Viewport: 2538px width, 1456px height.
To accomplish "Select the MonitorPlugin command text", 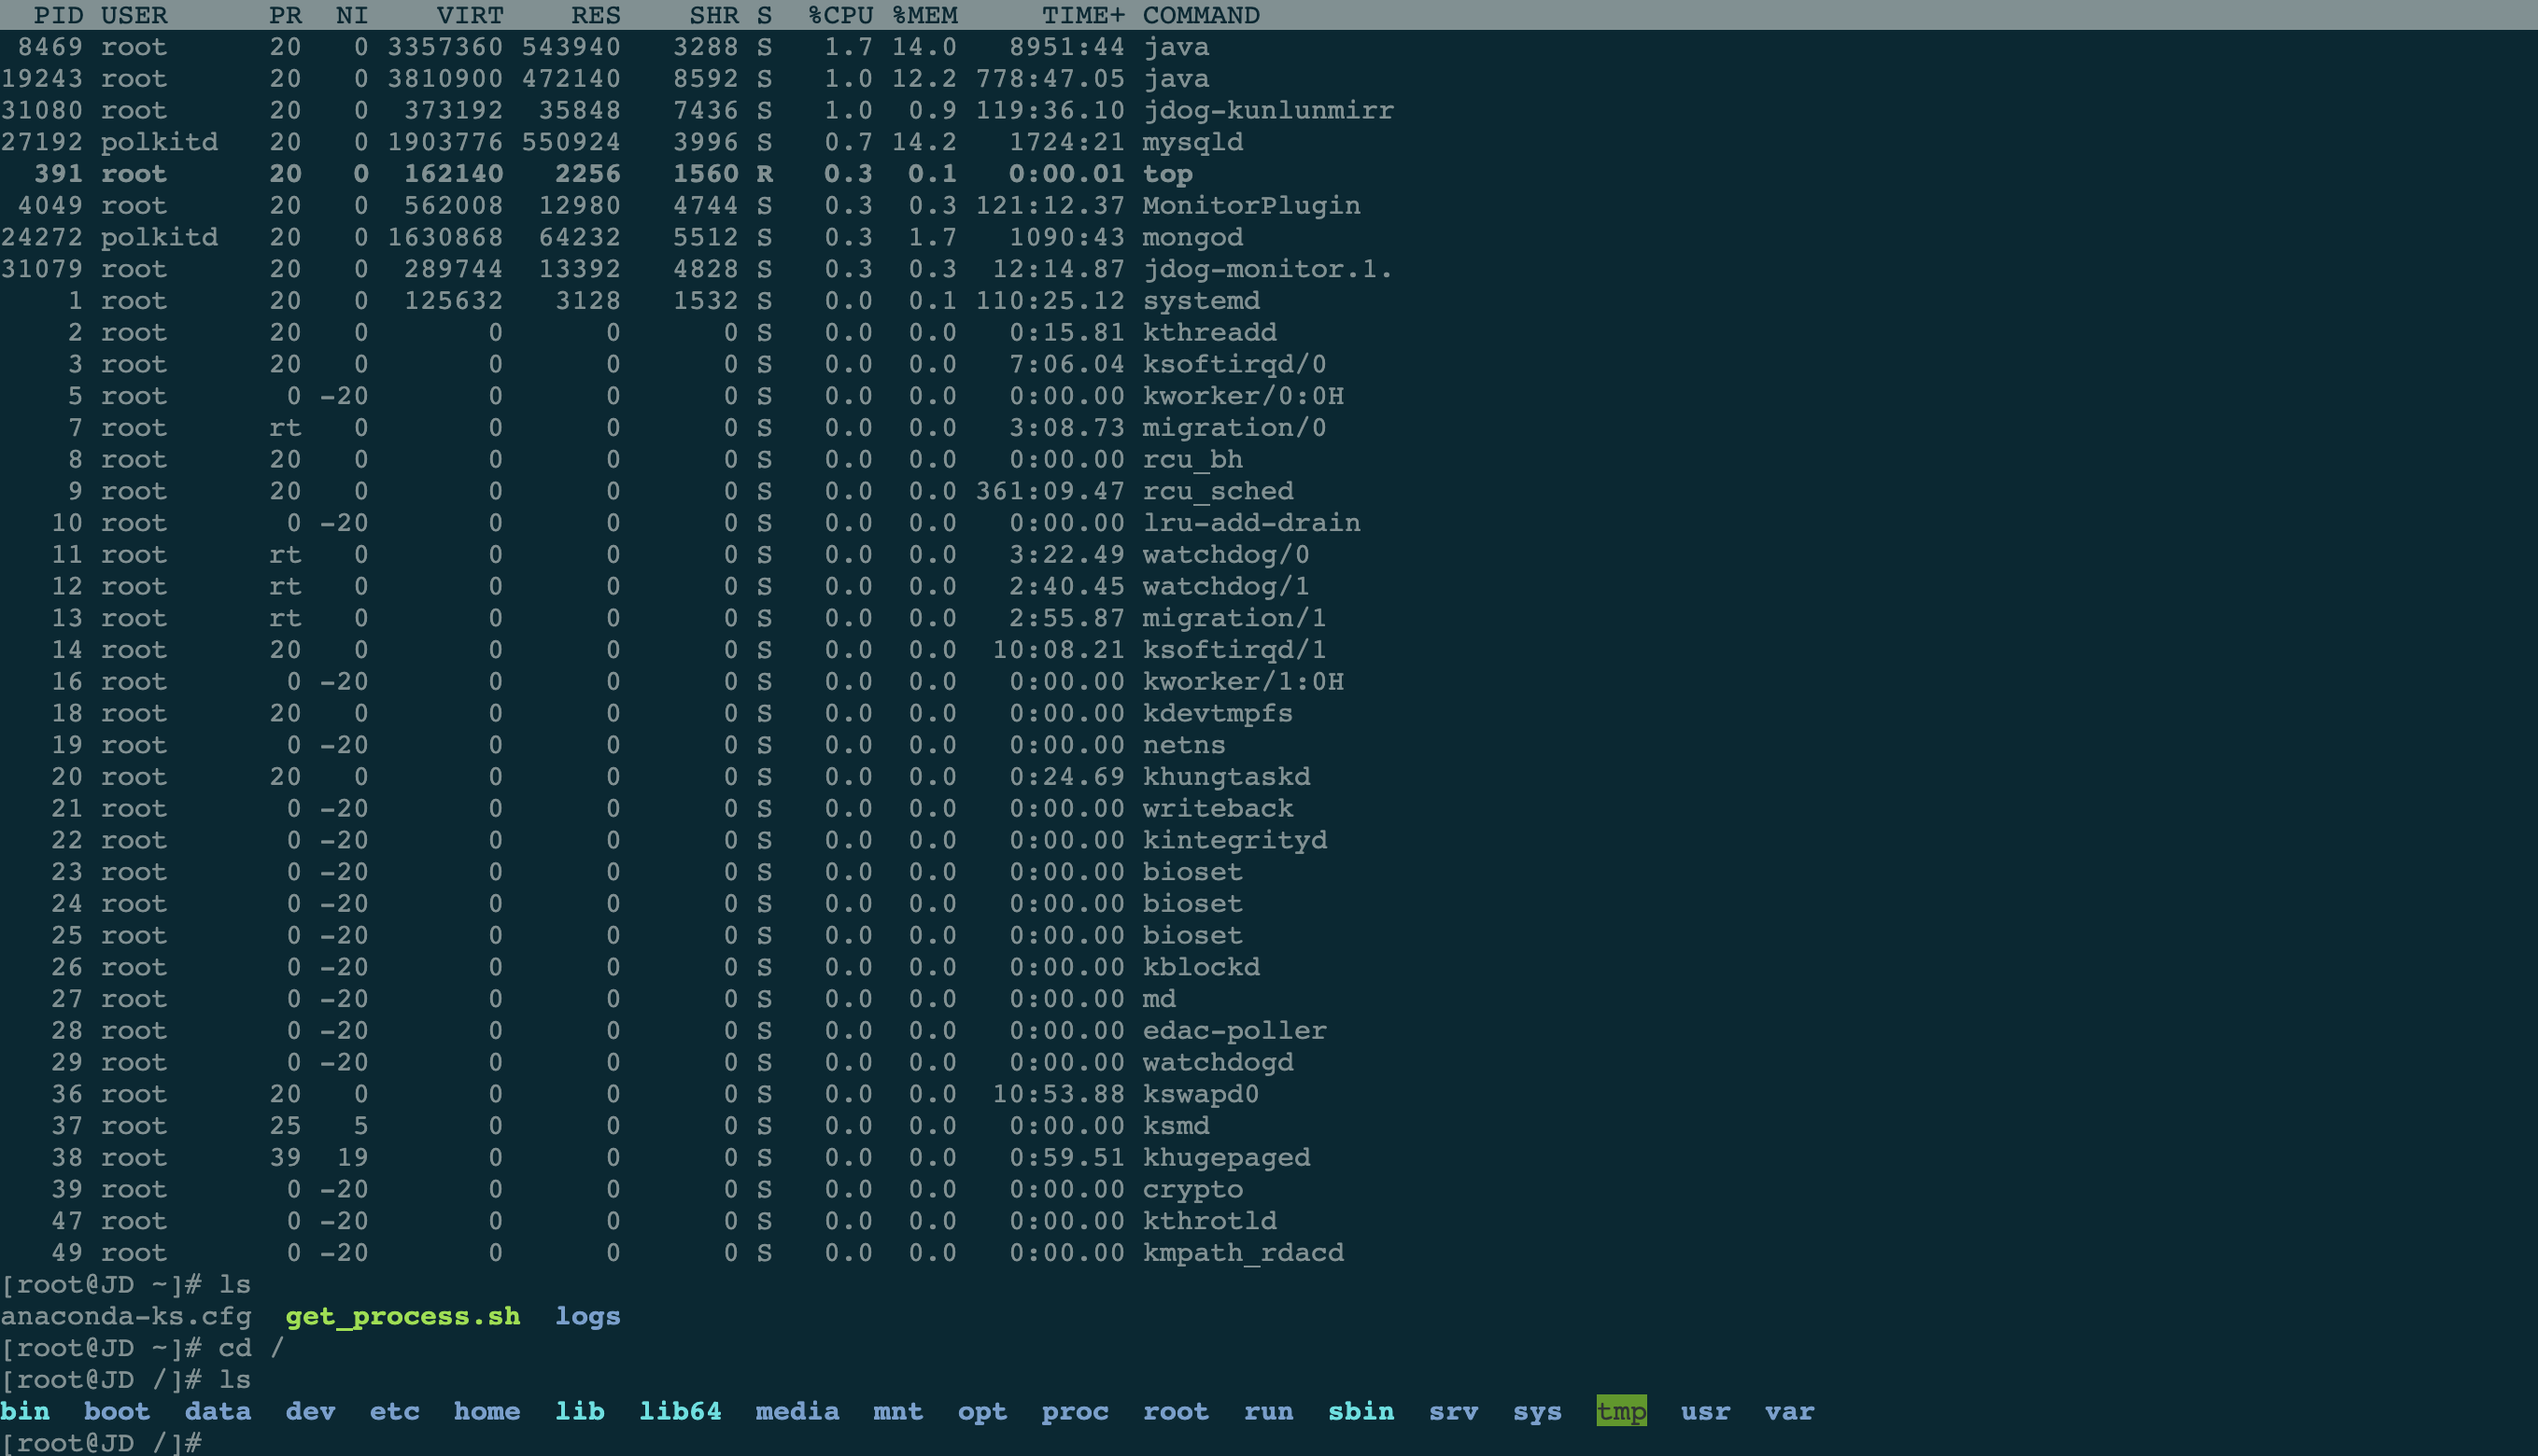I will [x=1250, y=206].
